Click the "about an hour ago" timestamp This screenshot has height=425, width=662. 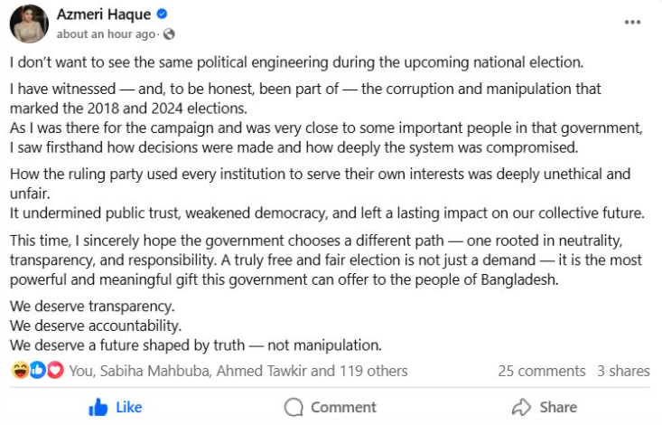(107, 34)
